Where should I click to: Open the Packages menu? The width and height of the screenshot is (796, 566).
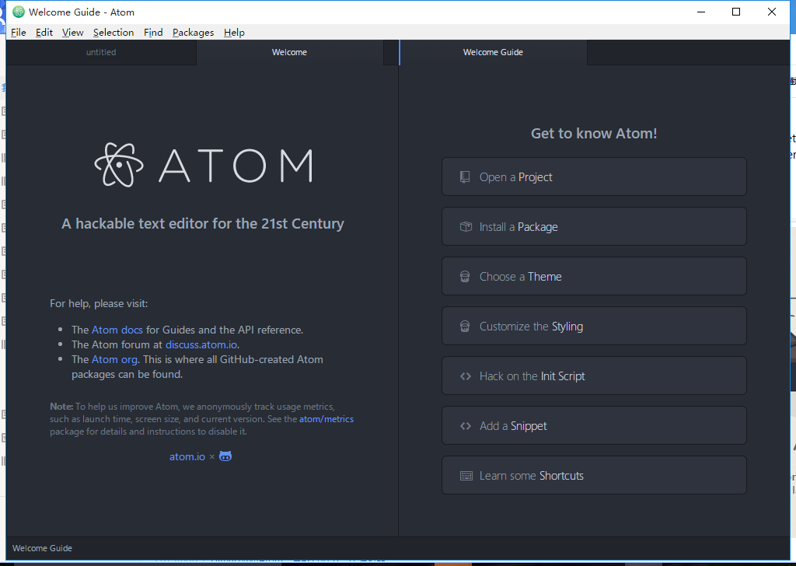coord(193,33)
